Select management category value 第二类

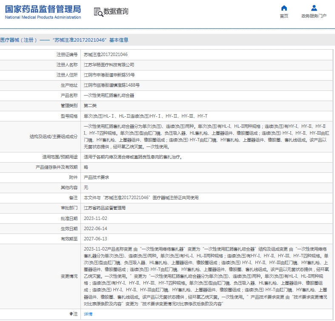click(x=90, y=106)
